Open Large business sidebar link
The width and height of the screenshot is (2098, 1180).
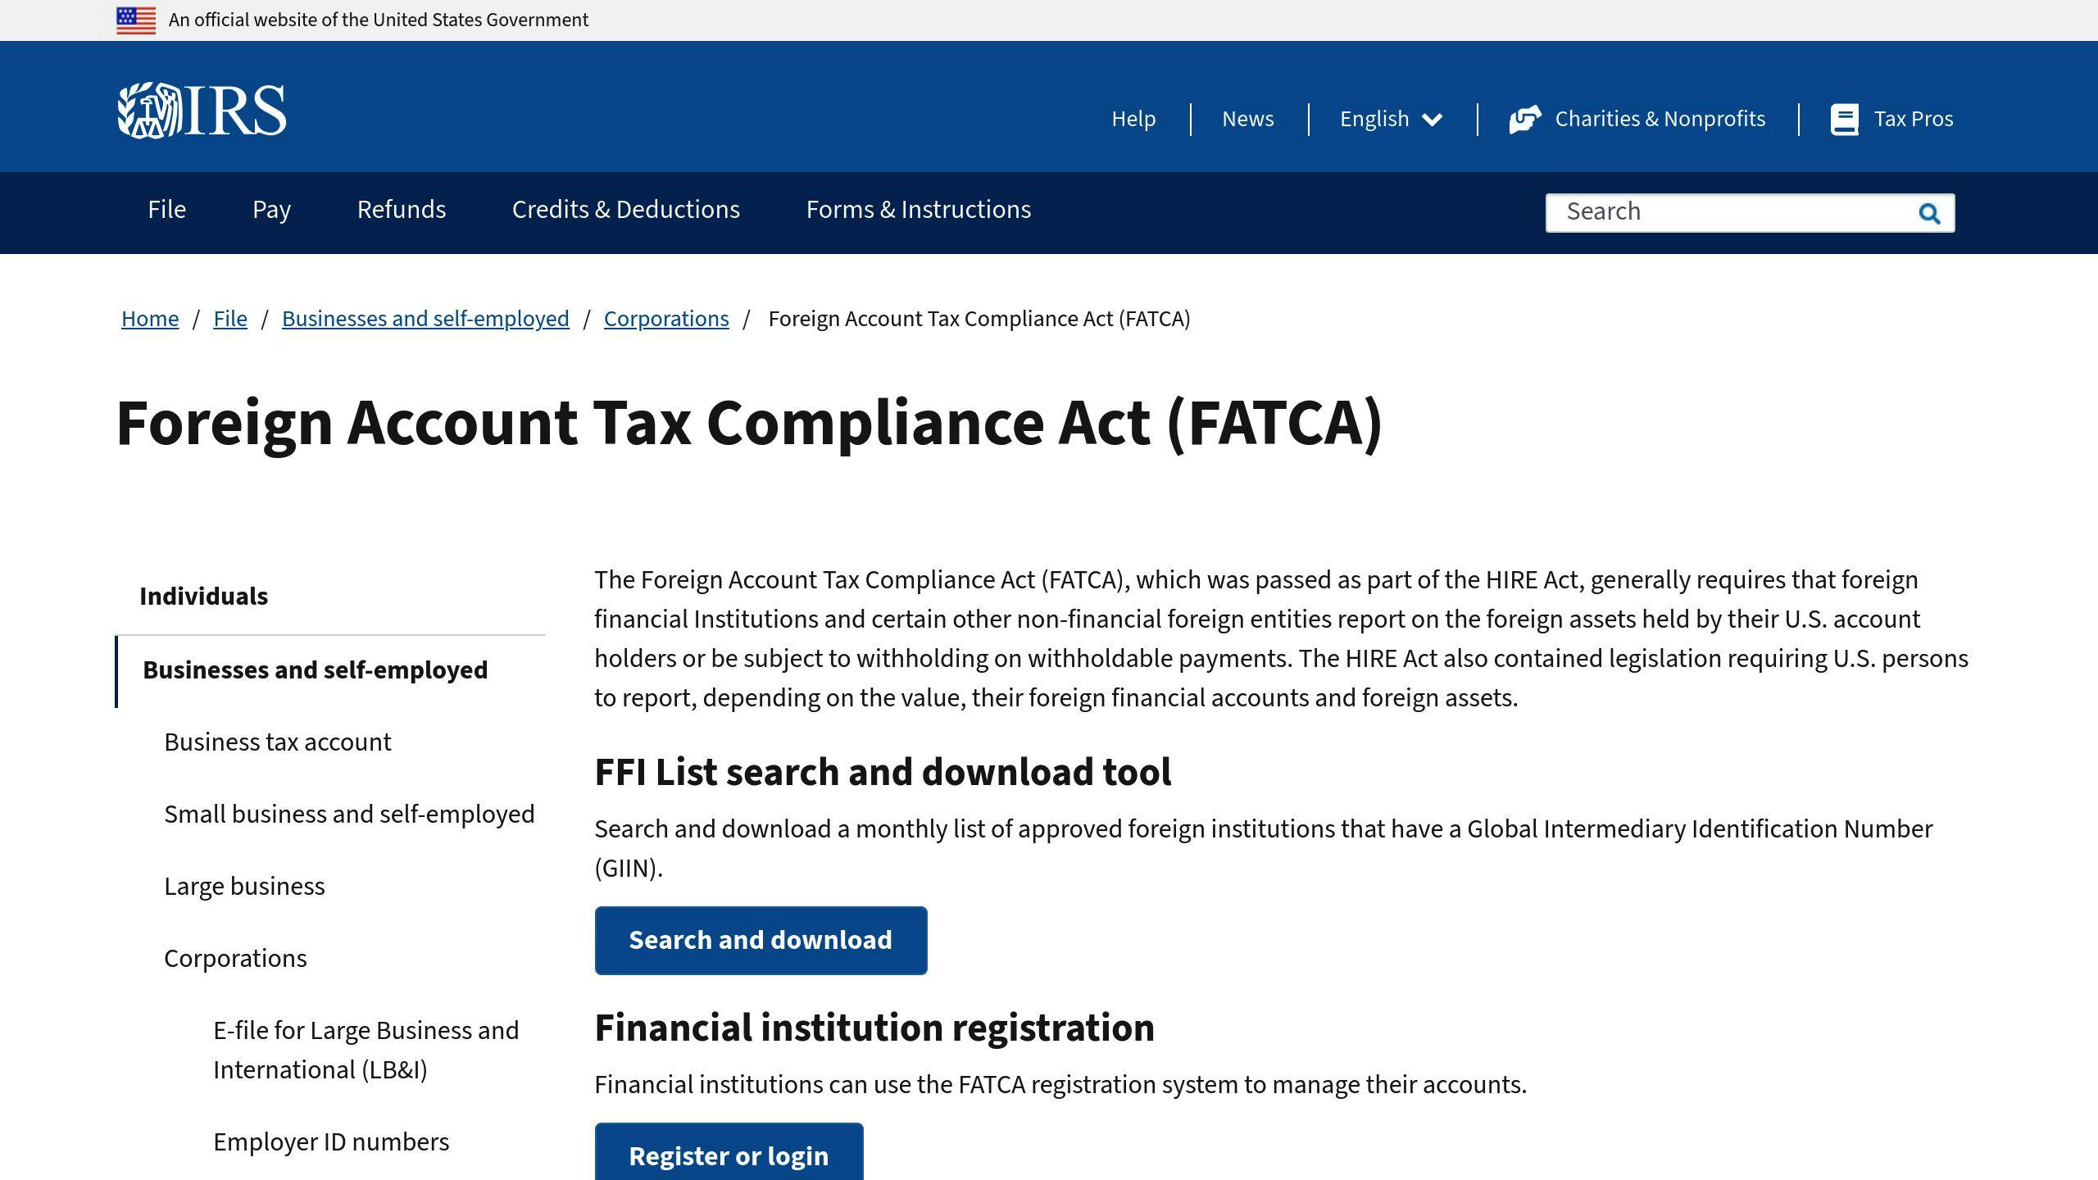[x=244, y=886]
